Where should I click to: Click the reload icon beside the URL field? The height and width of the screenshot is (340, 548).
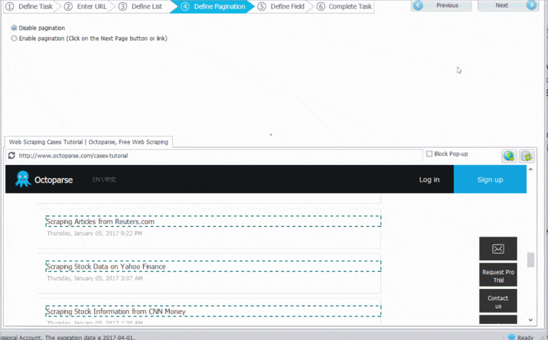coord(12,155)
